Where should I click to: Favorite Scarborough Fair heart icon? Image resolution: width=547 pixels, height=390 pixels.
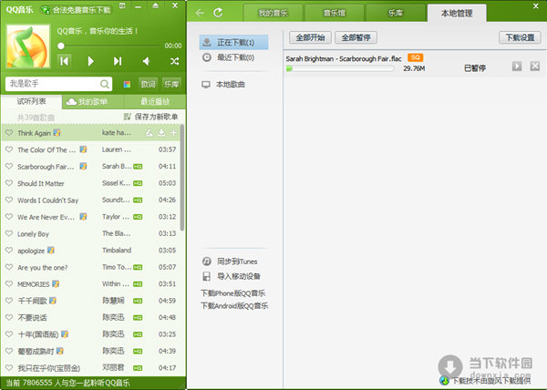coord(9,166)
